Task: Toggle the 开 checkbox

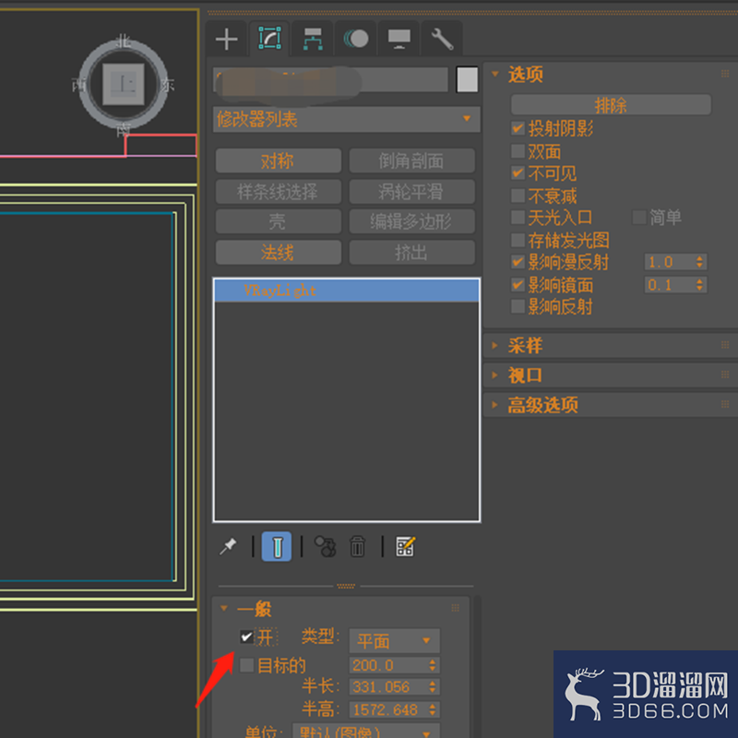Action: click(x=246, y=637)
